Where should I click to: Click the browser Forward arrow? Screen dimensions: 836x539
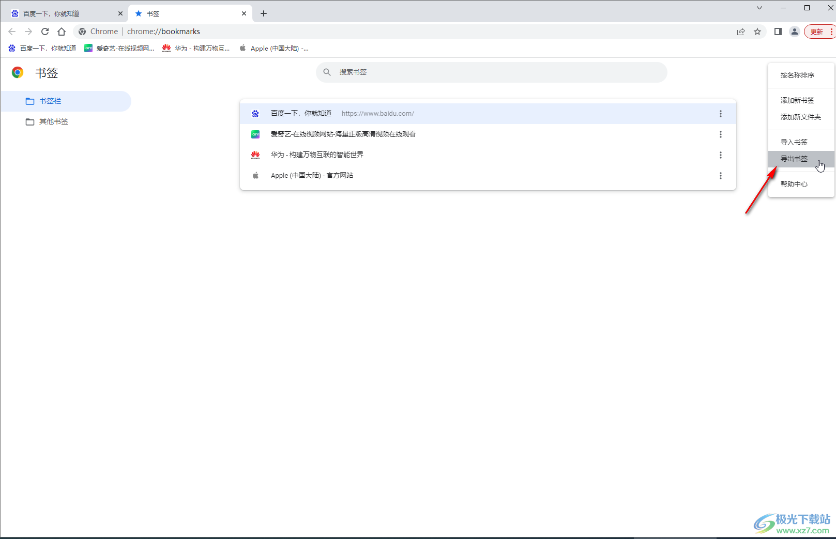click(28, 32)
